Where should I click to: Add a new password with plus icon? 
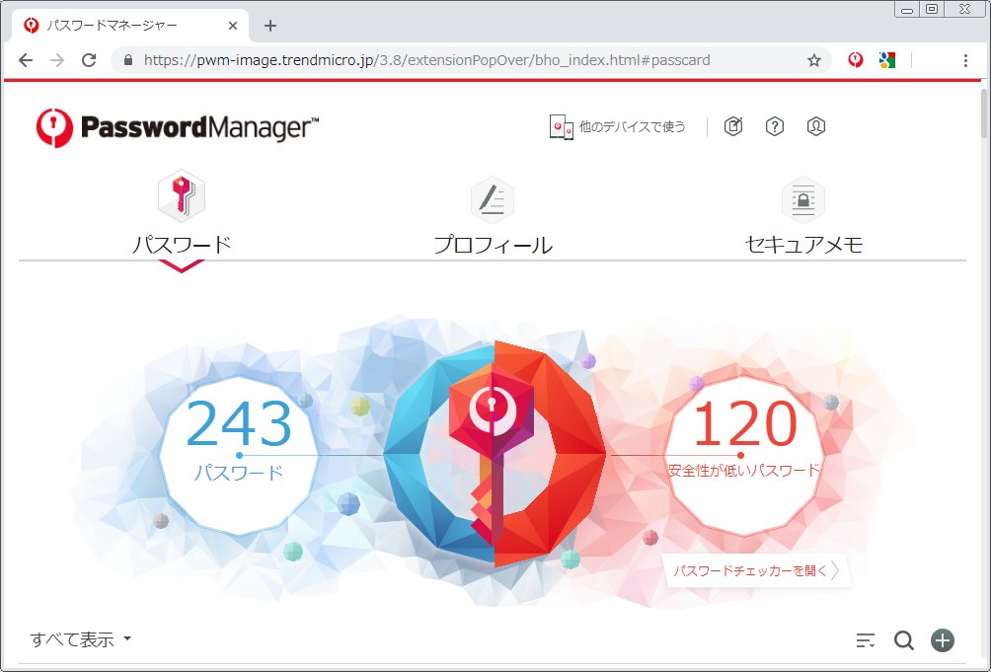click(x=943, y=639)
